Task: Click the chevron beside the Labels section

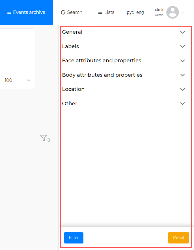Action: 182,46
